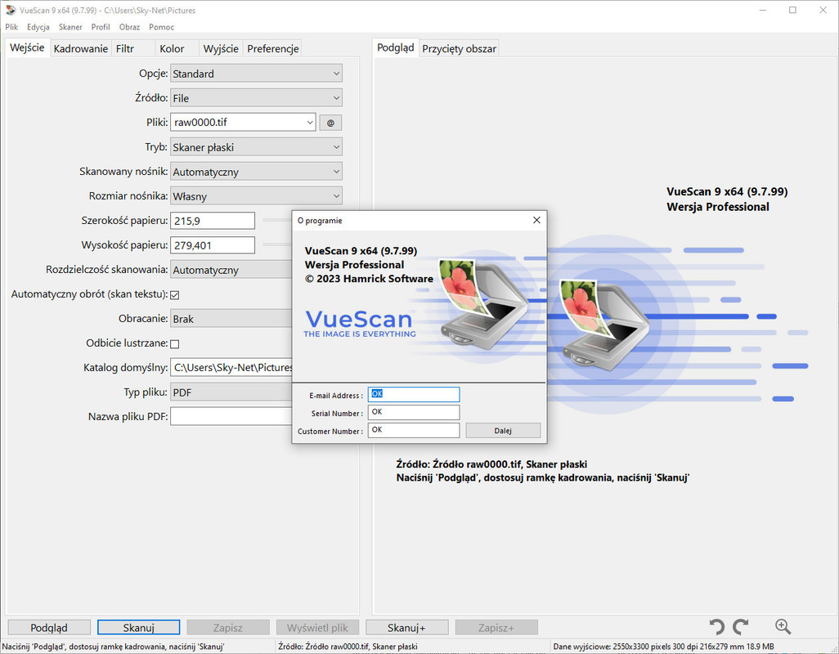Click the Skanuj button

point(138,627)
